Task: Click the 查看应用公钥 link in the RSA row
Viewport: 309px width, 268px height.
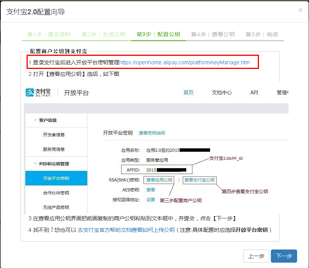Action: click(x=159, y=180)
